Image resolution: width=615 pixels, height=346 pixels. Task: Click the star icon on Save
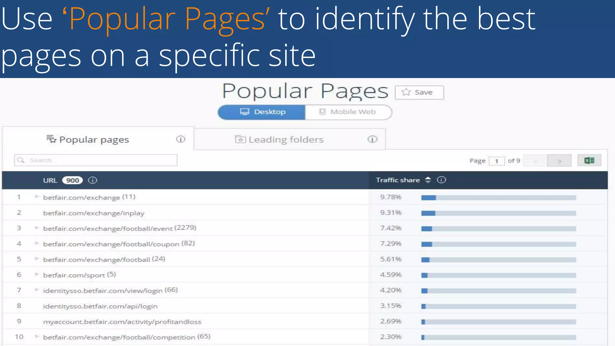click(406, 92)
